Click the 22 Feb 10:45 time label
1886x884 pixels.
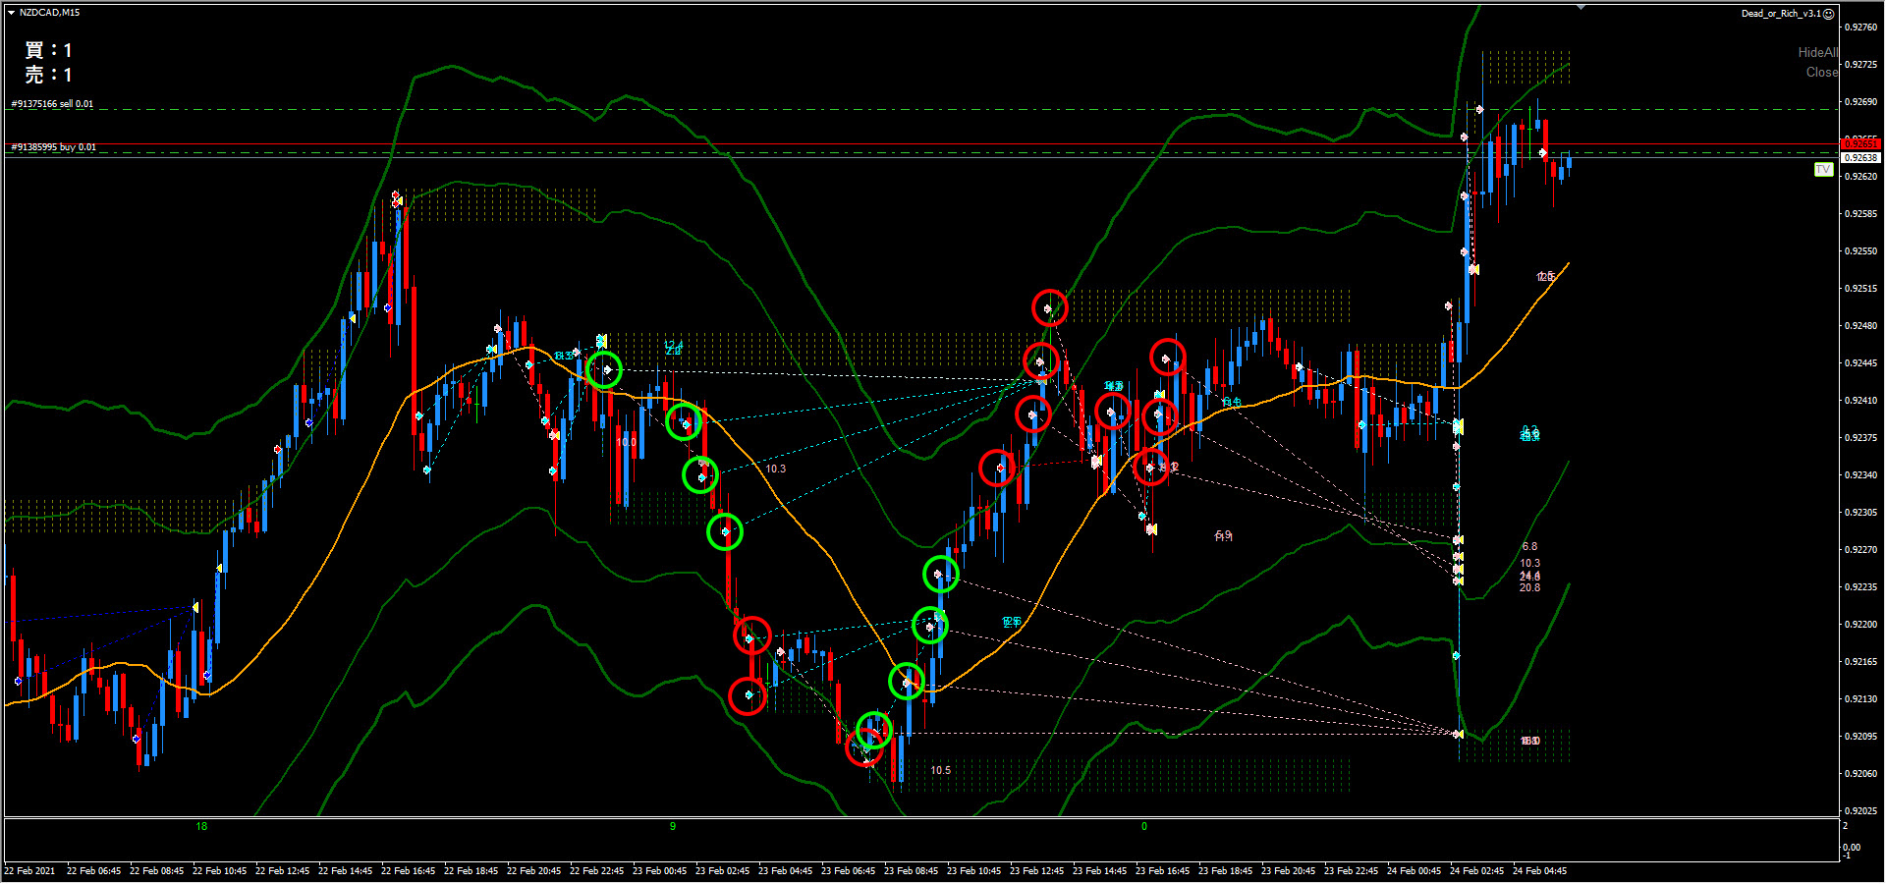pos(220,871)
